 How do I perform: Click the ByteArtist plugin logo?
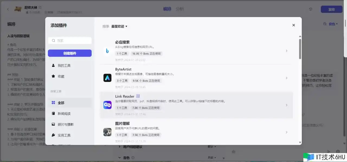(107, 78)
